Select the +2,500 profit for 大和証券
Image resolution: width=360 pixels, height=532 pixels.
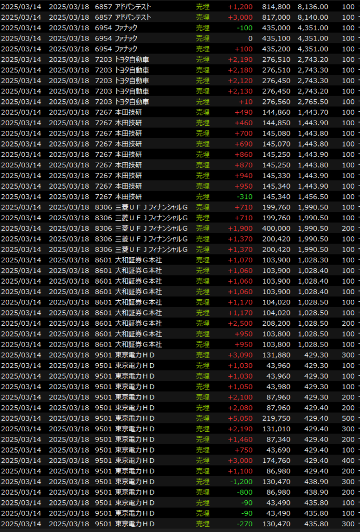tap(240, 323)
